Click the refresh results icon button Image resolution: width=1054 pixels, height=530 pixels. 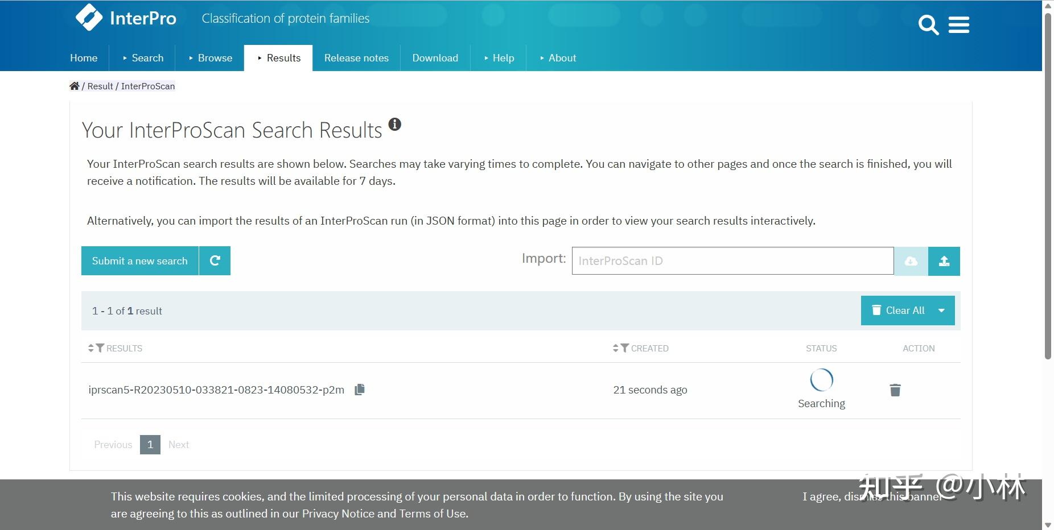click(x=215, y=260)
